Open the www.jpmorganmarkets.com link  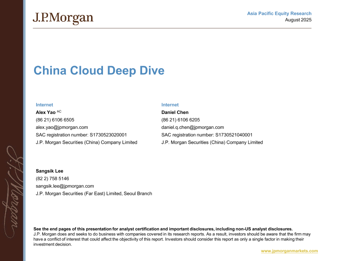(x=289, y=251)
